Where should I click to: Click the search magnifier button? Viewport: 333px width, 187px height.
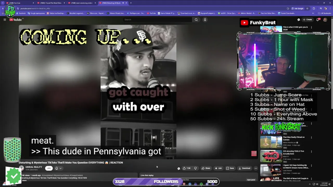(196, 20)
